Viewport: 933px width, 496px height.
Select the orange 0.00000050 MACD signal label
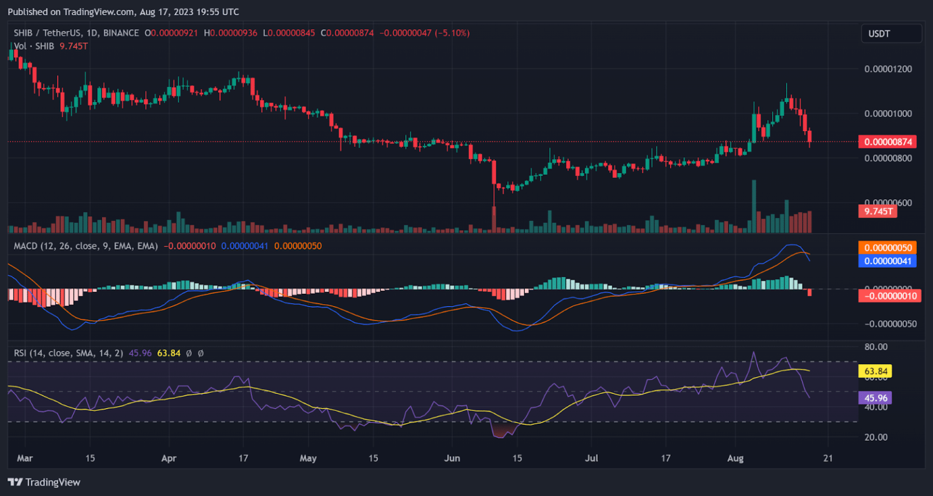tap(887, 248)
